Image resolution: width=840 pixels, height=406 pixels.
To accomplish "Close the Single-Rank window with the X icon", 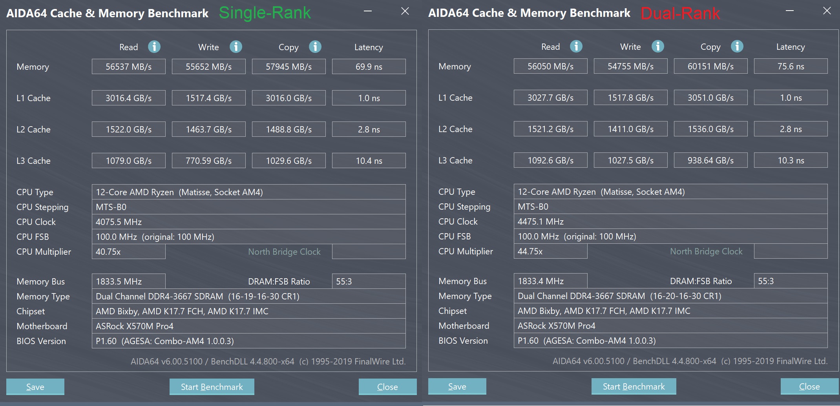I will (405, 11).
